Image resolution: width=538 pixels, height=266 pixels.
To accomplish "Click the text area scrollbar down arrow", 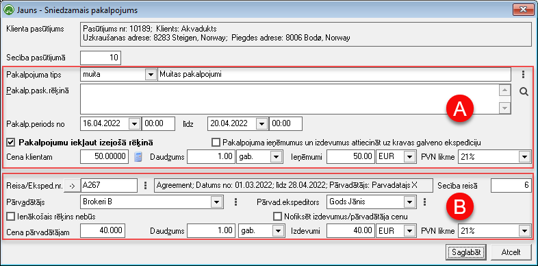I will [x=504, y=108].
